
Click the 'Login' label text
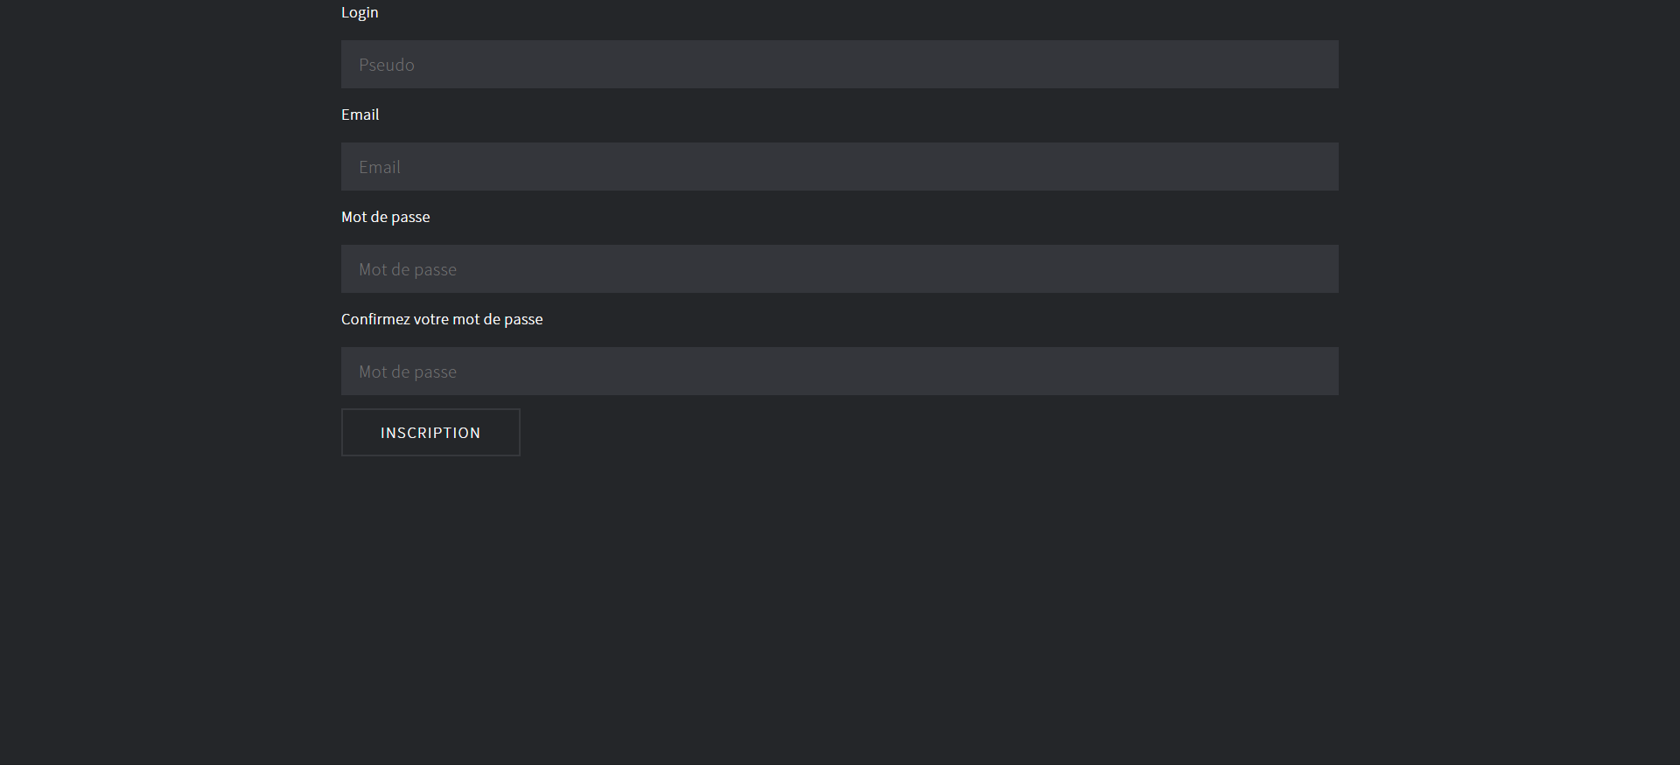[360, 12]
